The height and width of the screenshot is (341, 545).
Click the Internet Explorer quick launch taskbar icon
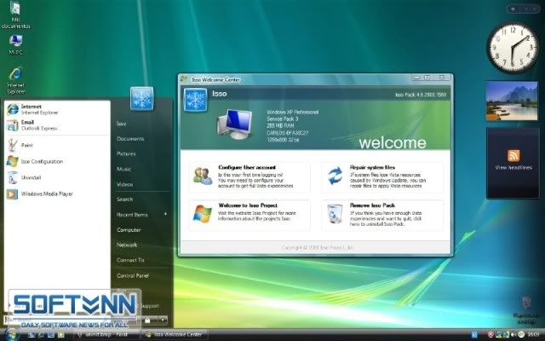[x=41, y=335]
